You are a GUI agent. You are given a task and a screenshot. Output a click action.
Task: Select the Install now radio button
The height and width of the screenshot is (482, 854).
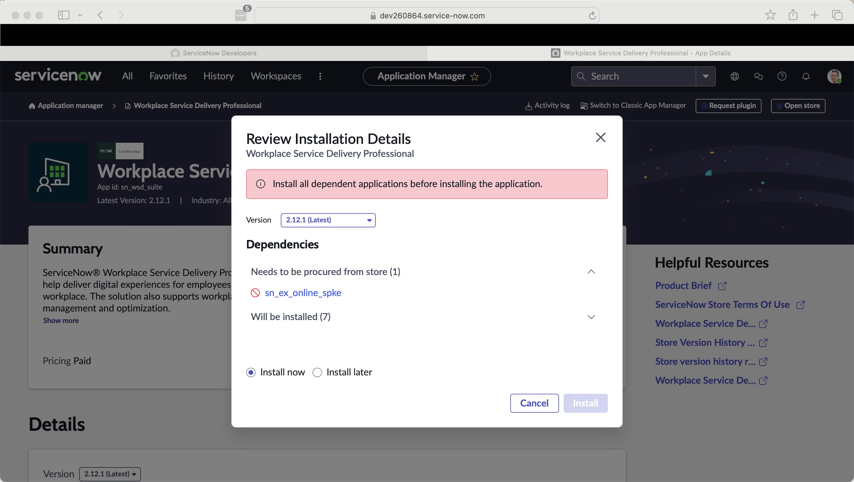pyautogui.click(x=251, y=372)
